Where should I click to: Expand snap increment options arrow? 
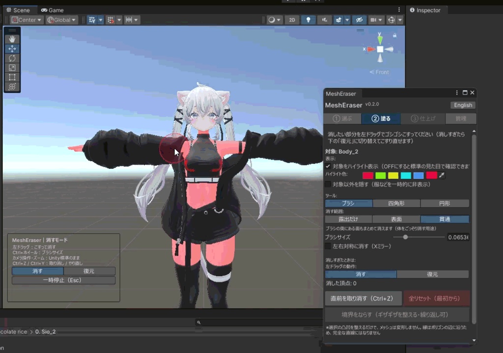(x=136, y=20)
